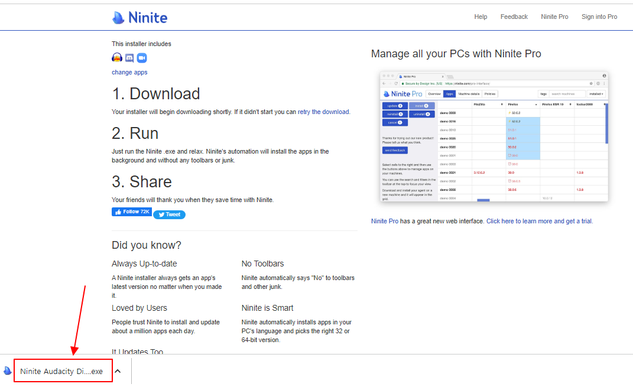Open the Feedback page
The height and width of the screenshot is (387, 633).
tap(514, 17)
